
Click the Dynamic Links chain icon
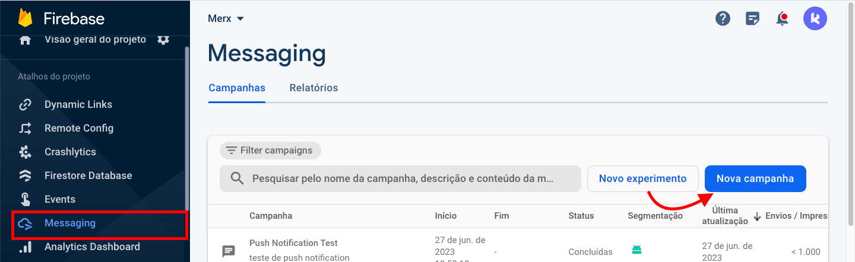click(x=25, y=104)
